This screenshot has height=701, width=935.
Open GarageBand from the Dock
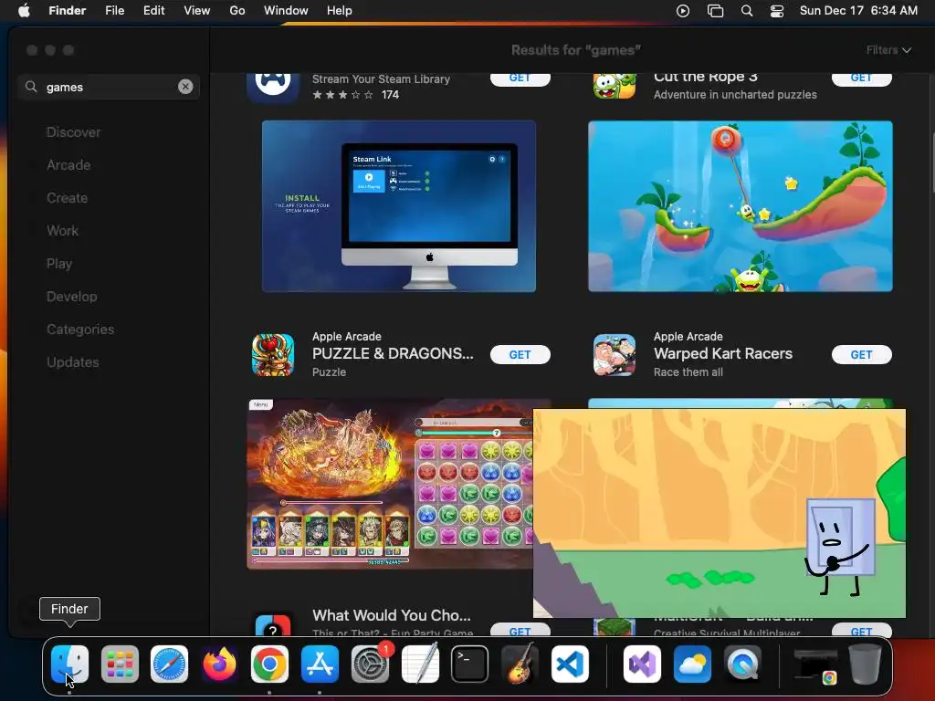point(520,664)
